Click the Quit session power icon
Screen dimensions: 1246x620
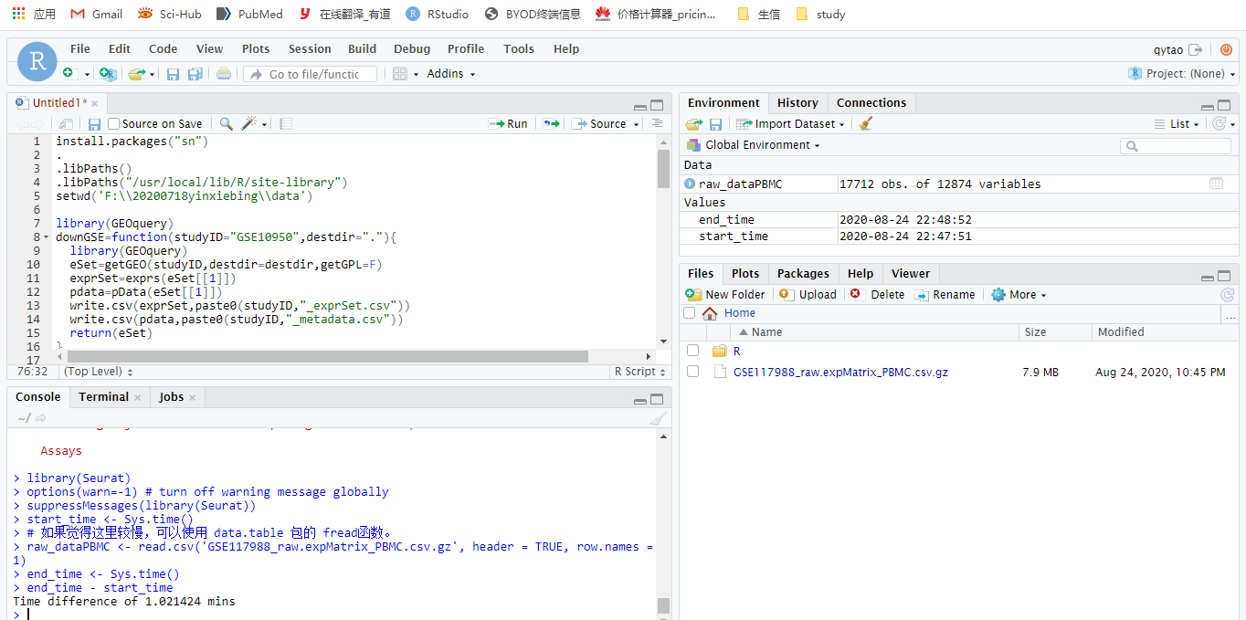click(1226, 49)
